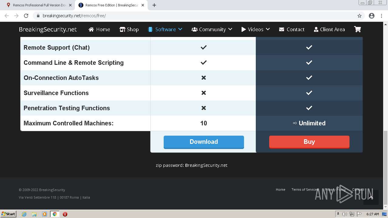Click Chrome icon in taskbar
388x218 pixels.
pyautogui.click(x=55, y=214)
